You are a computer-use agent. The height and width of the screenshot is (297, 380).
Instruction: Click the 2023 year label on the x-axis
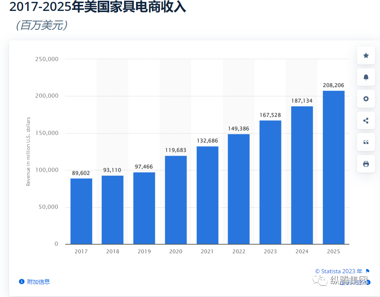(270, 251)
